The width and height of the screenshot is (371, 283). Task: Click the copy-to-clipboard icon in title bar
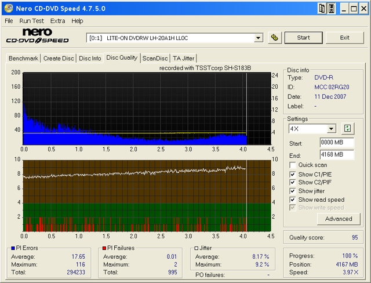click(x=322, y=9)
